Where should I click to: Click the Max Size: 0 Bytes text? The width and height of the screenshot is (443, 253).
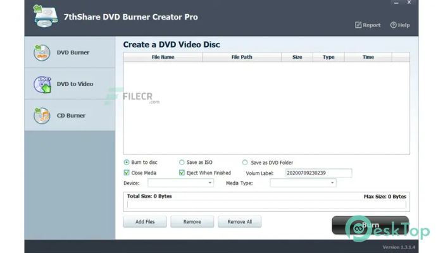coord(385,197)
